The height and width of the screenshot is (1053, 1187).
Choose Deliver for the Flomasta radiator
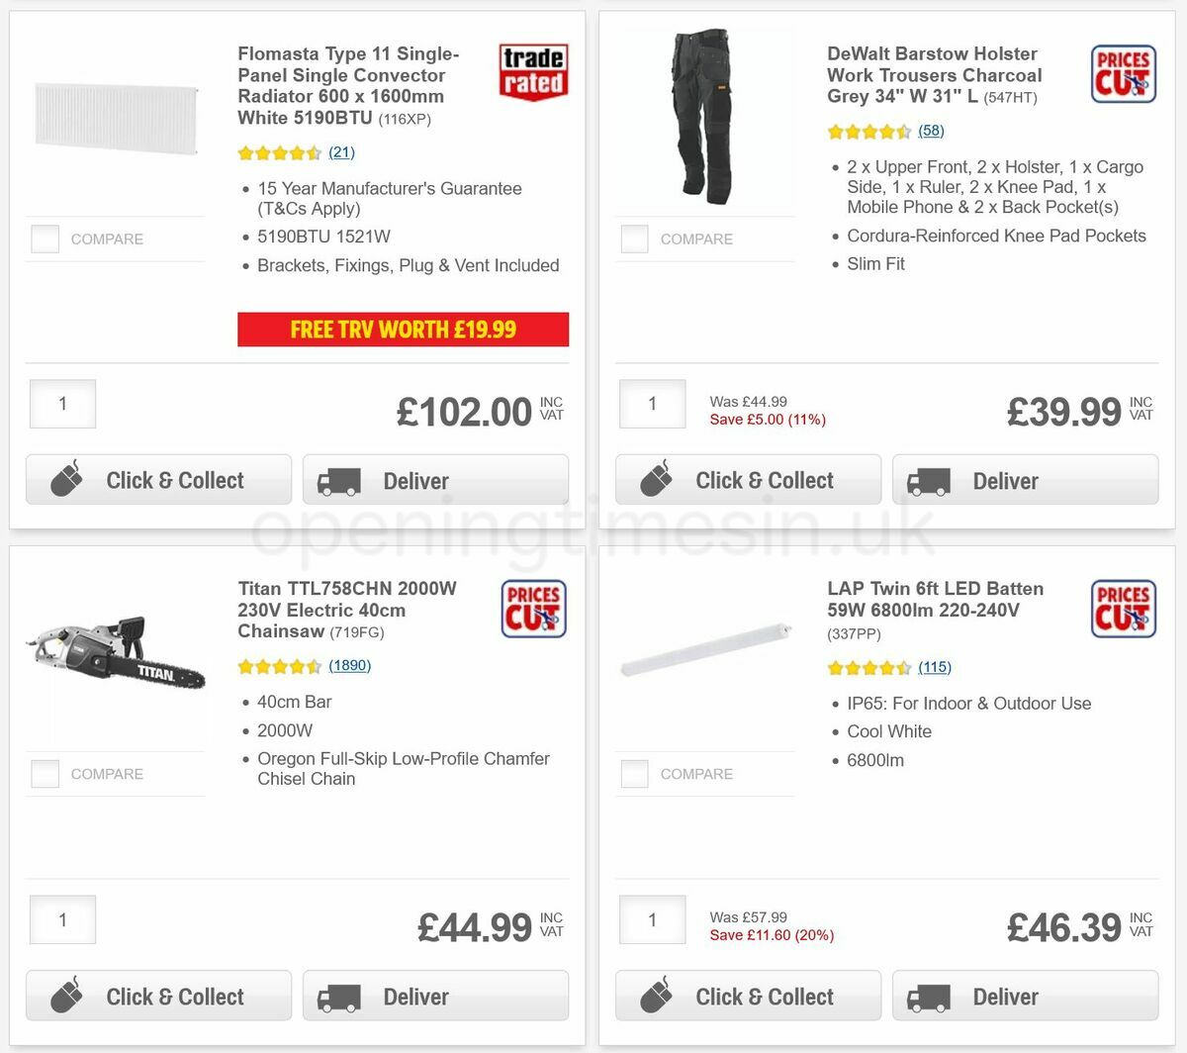coord(435,480)
